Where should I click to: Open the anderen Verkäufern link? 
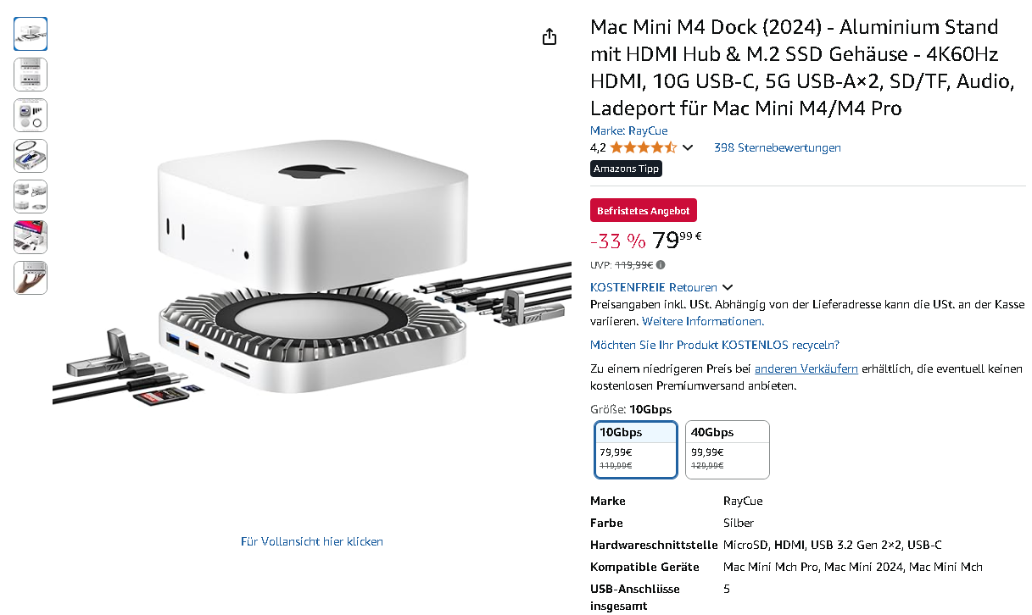806,368
